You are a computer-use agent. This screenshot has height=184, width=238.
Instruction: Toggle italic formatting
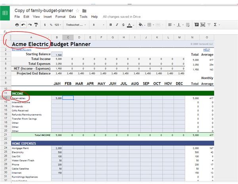[117, 25]
